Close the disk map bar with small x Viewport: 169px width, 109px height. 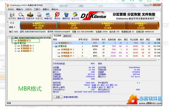[8, 22]
